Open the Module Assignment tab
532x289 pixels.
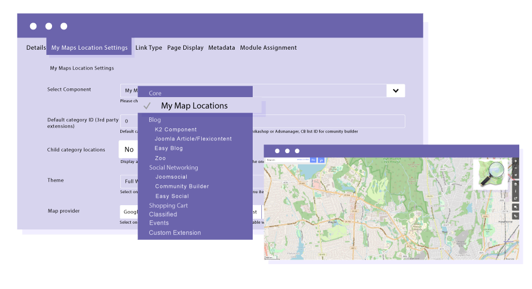click(268, 47)
